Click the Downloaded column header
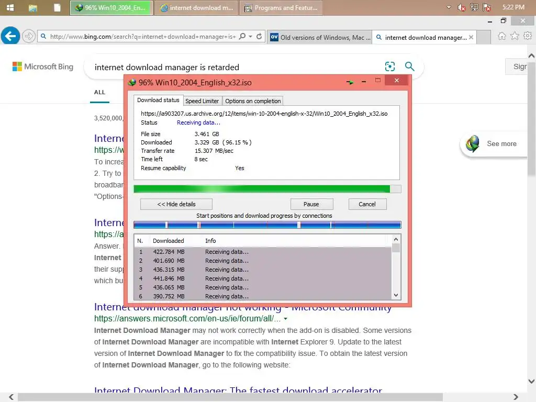Viewport: 536px width, 402px height. pos(168,241)
